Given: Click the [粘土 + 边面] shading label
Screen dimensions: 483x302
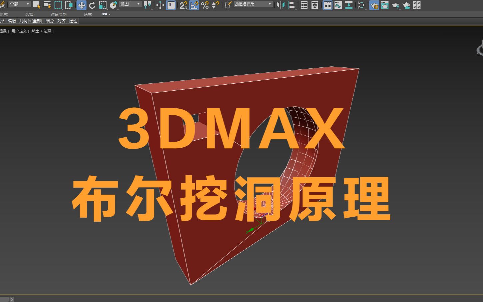Looking at the screenshot, I should [42, 31].
